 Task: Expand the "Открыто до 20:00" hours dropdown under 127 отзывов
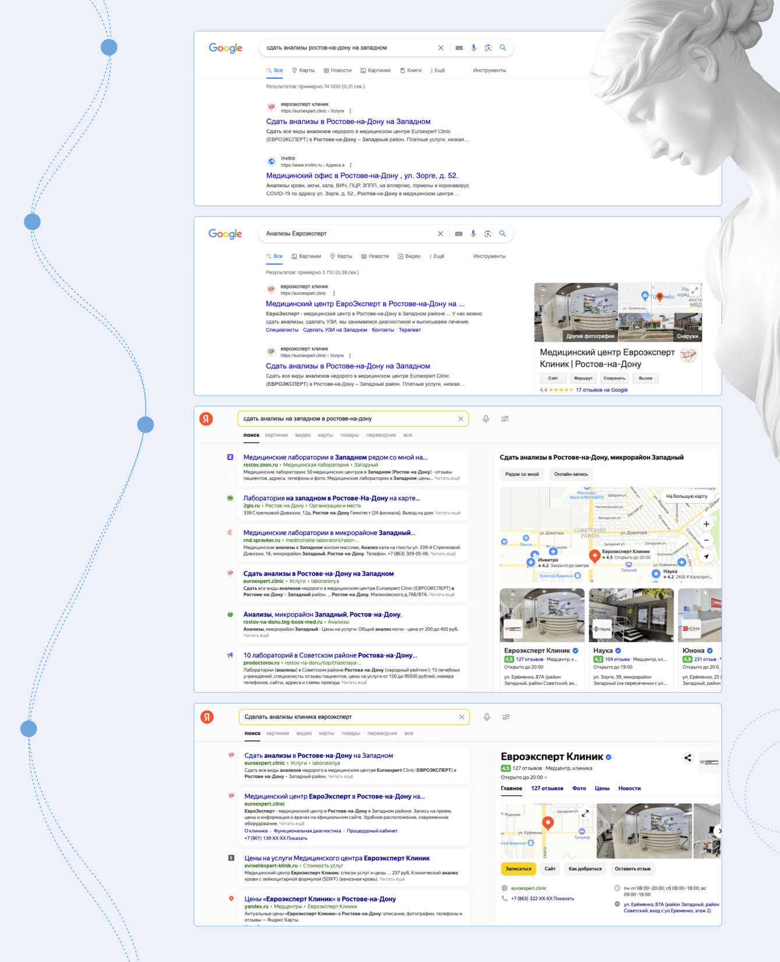(524, 777)
